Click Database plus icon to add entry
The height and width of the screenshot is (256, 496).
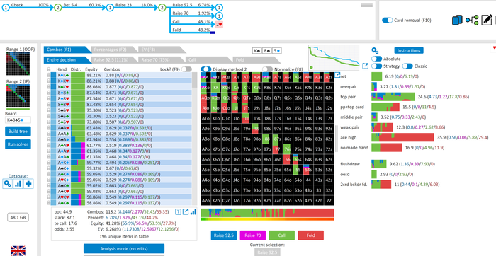coord(28,183)
